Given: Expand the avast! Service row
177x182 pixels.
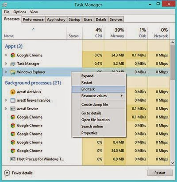Looking at the screenshot, I should pos(6,109).
